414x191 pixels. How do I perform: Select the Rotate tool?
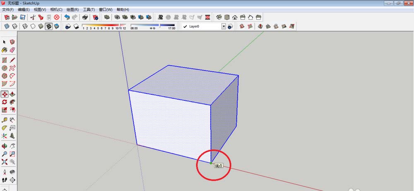[5, 102]
